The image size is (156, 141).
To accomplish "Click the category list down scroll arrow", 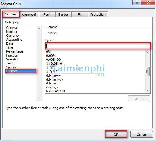I will (40, 98).
